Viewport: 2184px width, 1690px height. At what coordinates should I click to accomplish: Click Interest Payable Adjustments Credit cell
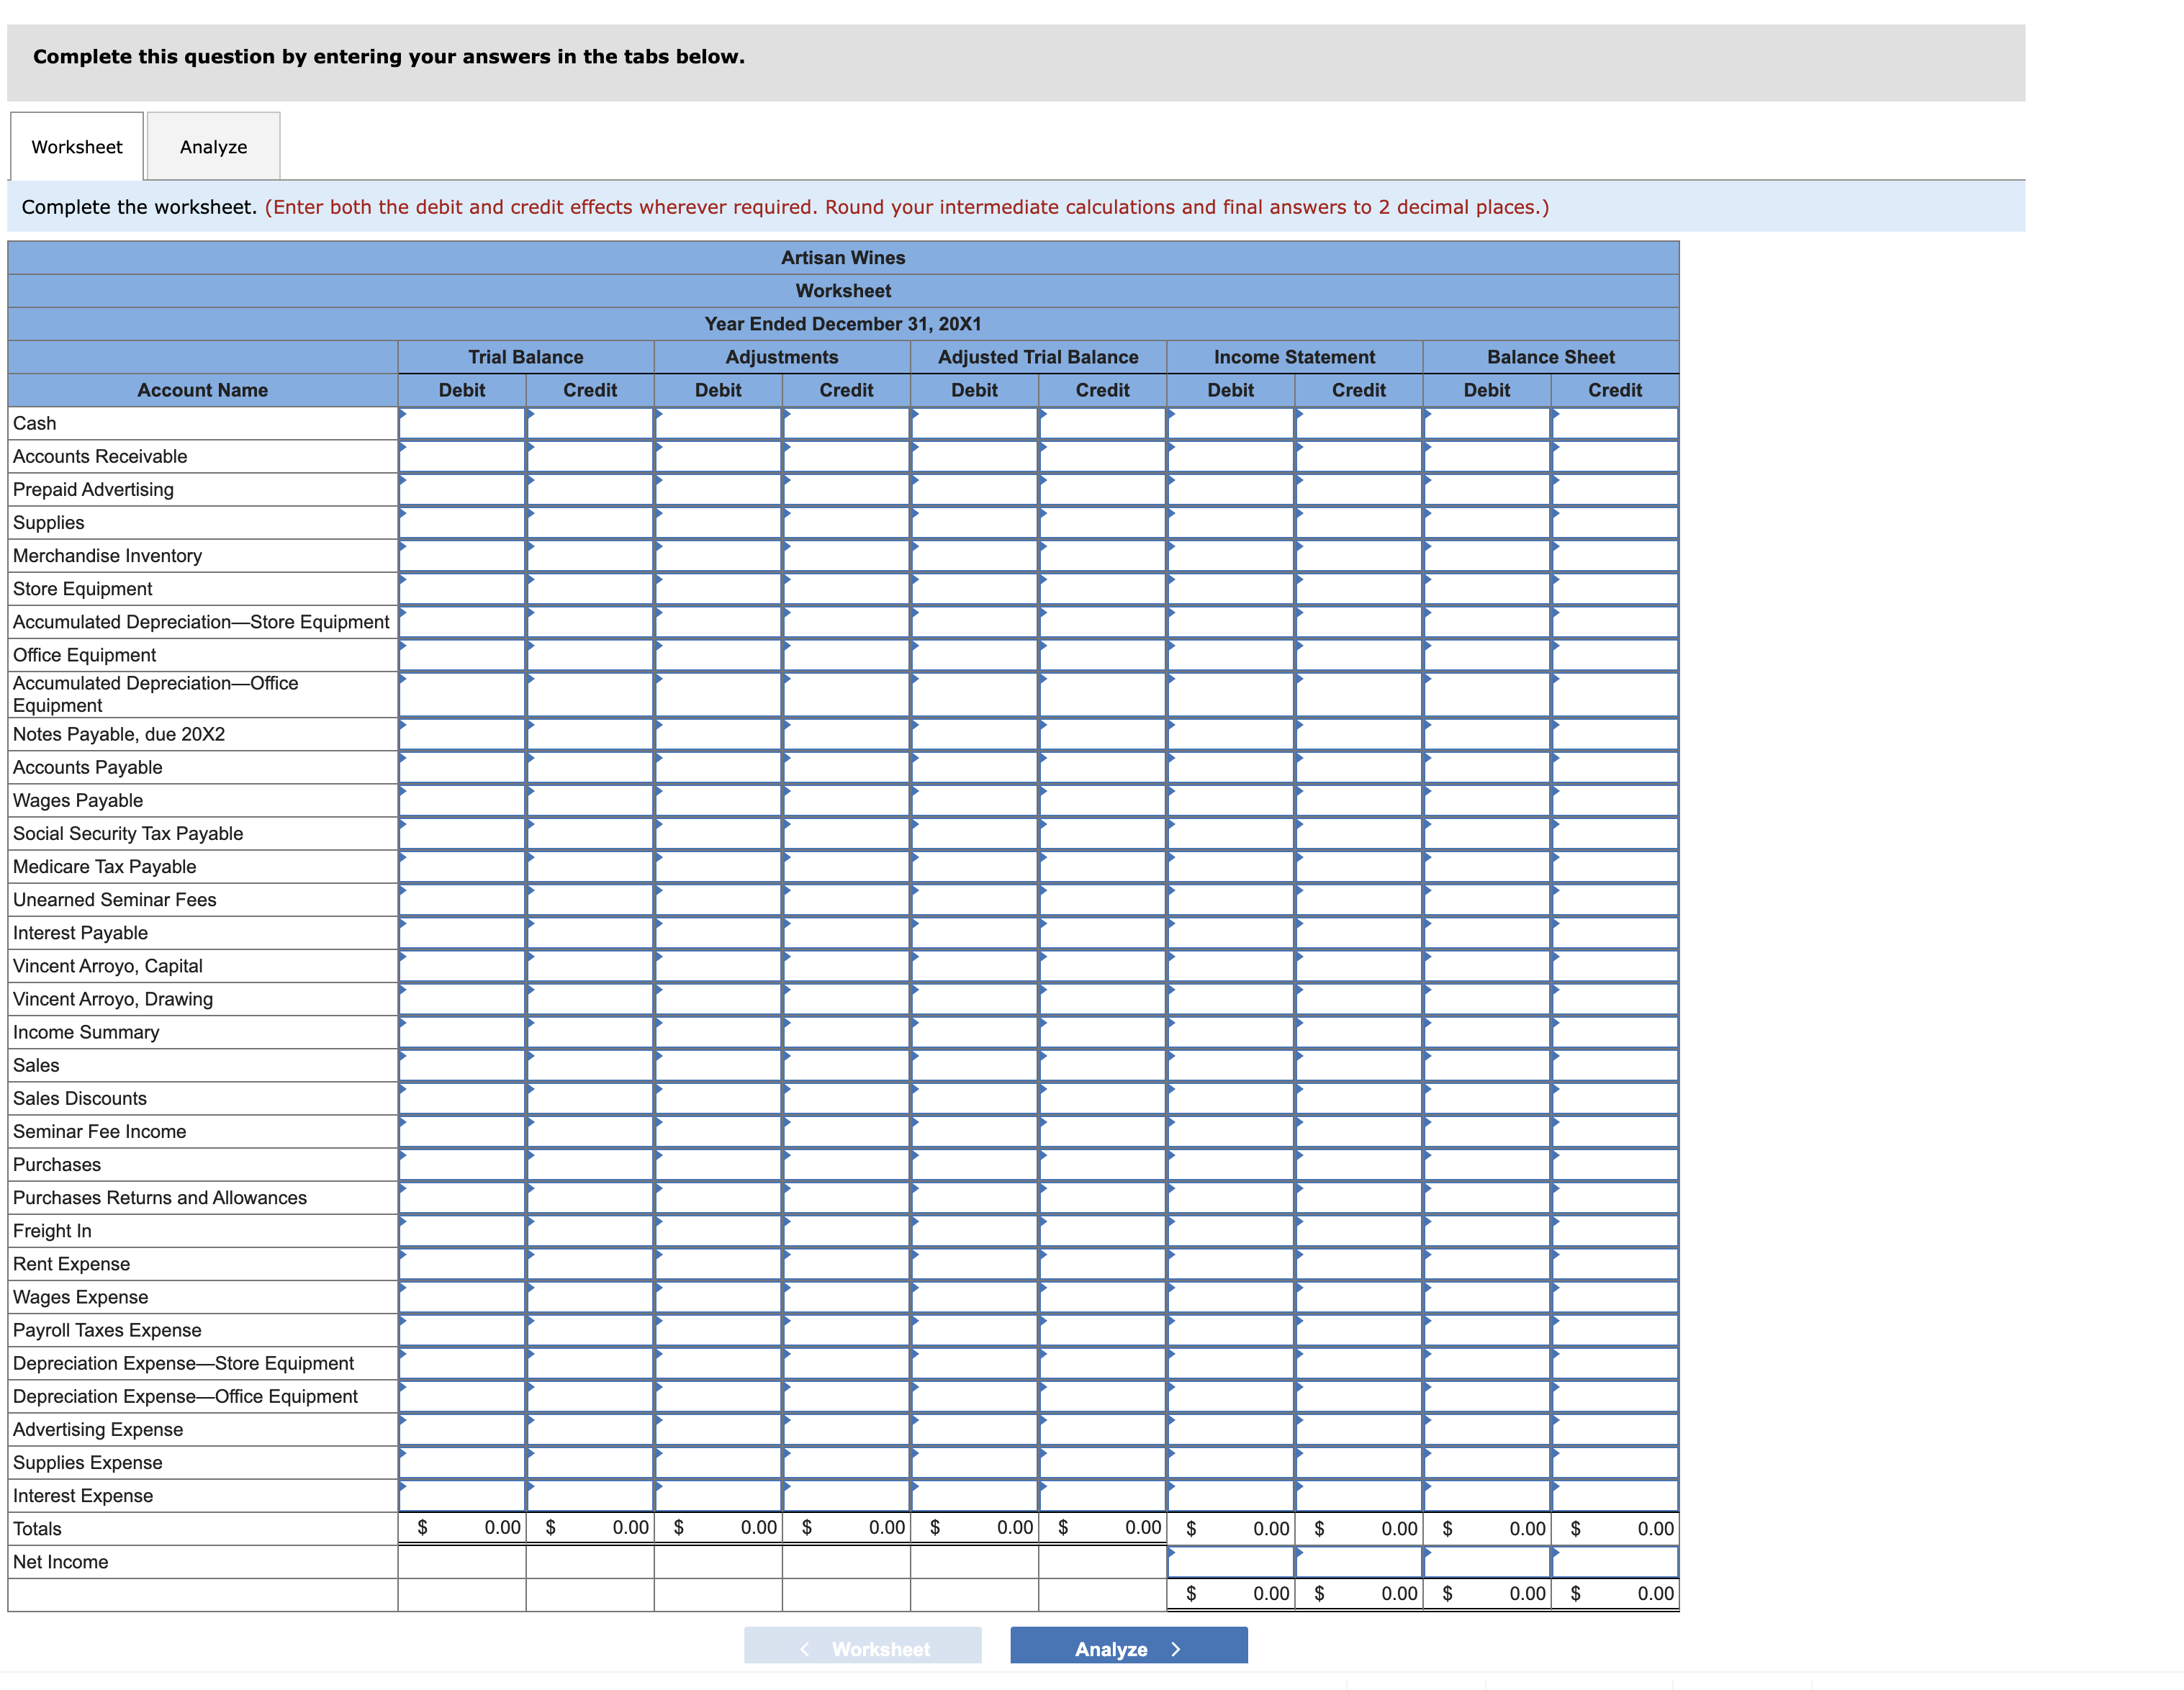846,932
